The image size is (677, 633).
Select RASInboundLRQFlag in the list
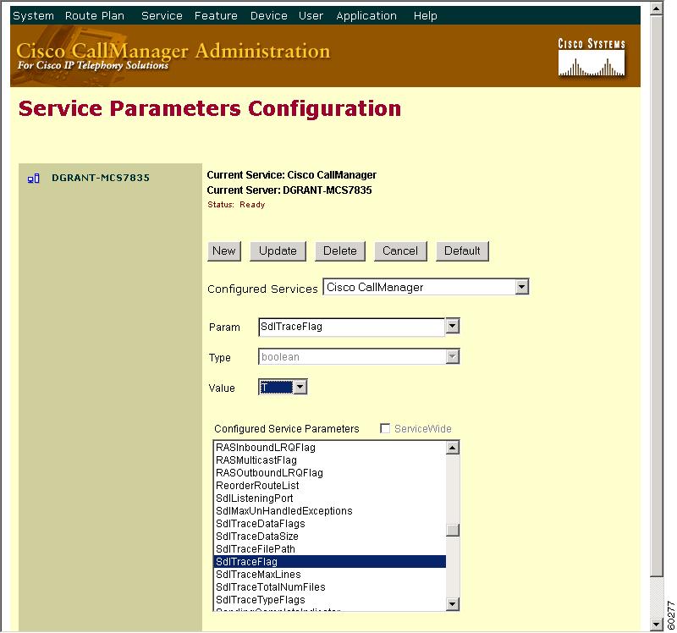point(330,448)
